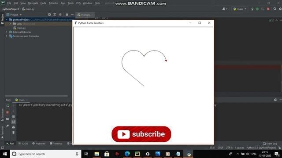Click the UTF-8 encoding in status bar
282x158 pixels.
229,148
